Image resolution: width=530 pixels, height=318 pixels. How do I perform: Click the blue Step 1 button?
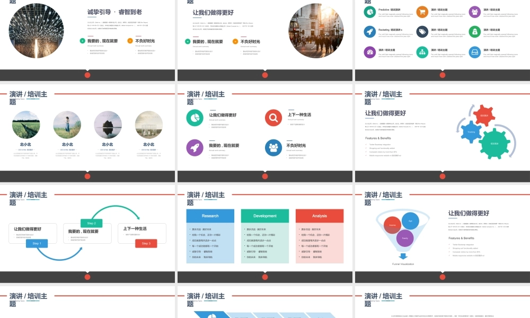[x=37, y=243]
